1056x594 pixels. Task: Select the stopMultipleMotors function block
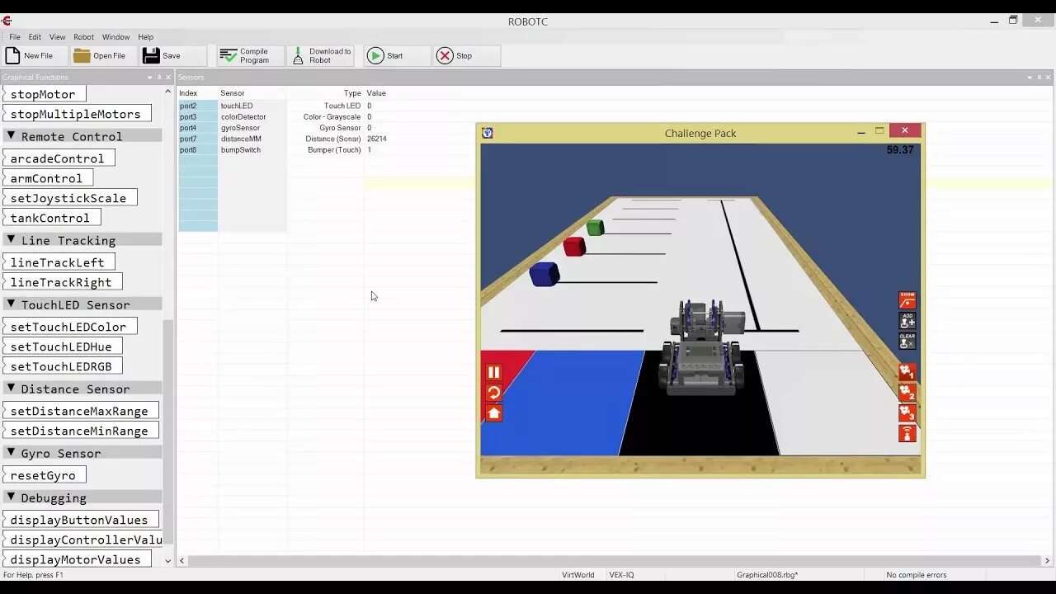click(76, 114)
